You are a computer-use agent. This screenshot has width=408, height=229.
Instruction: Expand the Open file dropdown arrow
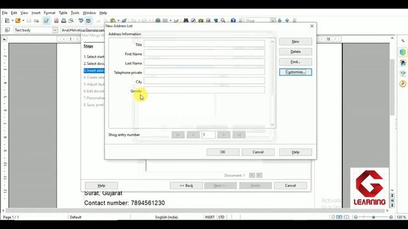pos(23,20)
